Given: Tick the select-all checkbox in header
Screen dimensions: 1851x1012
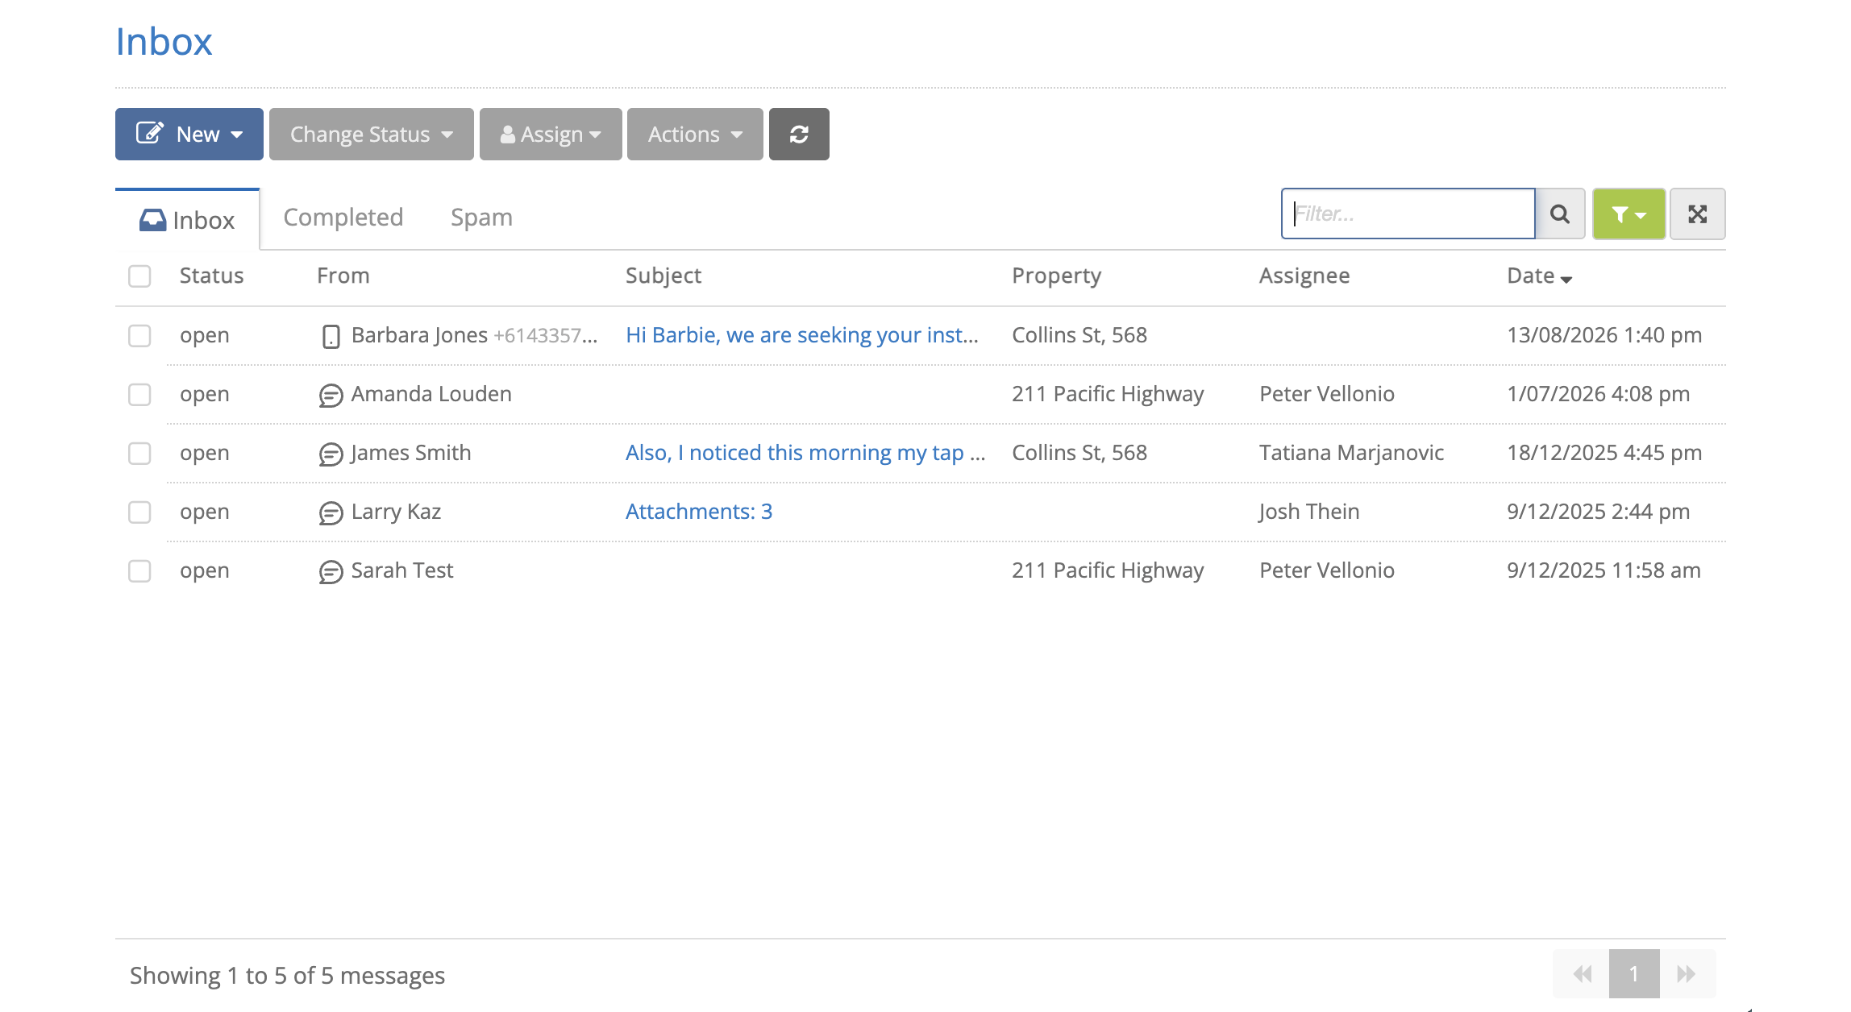Looking at the screenshot, I should (x=139, y=276).
